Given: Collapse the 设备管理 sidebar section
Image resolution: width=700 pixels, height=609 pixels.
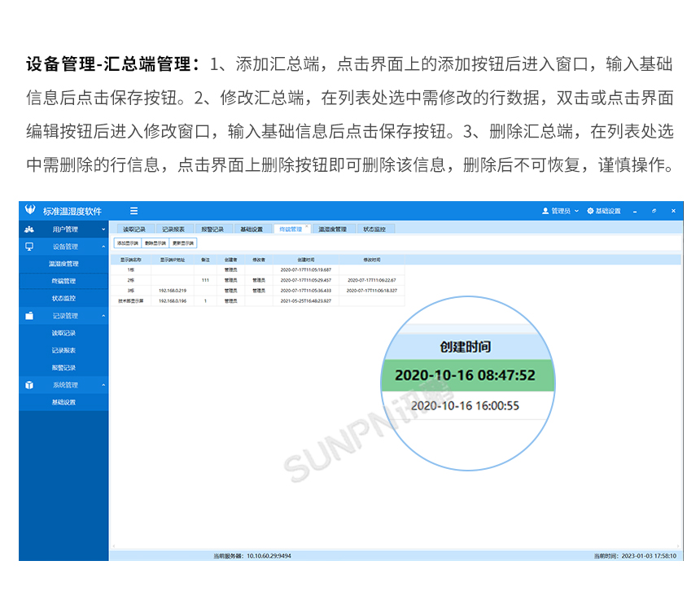Looking at the screenshot, I should (x=103, y=246).
